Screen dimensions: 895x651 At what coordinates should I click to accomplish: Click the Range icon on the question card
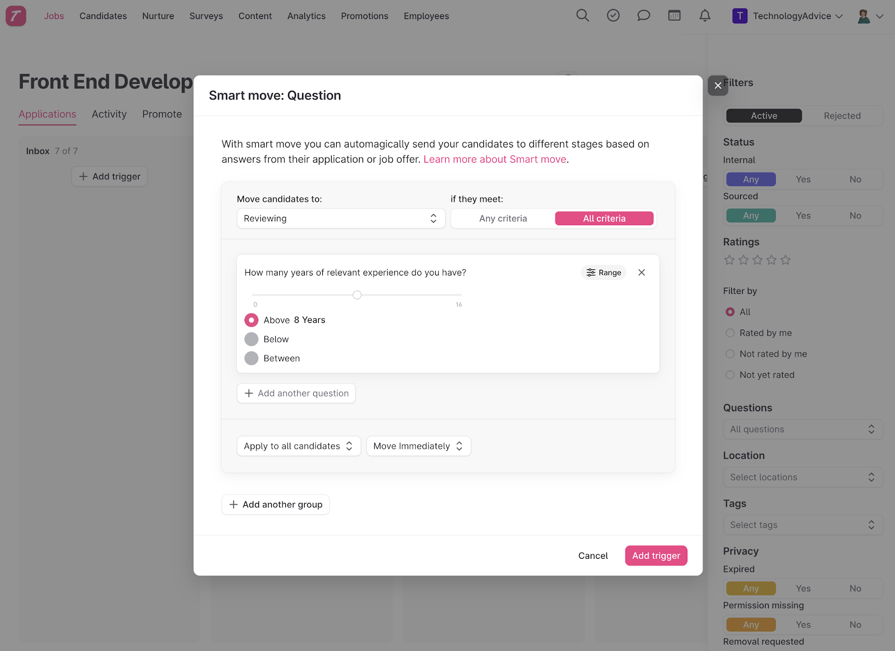point(603,272)
